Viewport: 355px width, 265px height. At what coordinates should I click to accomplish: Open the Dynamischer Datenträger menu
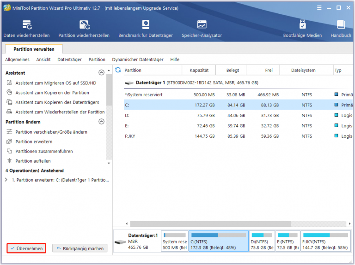click(137, 59)
